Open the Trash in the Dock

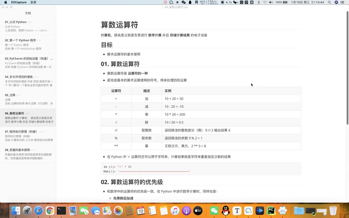(x=333, y=210)
